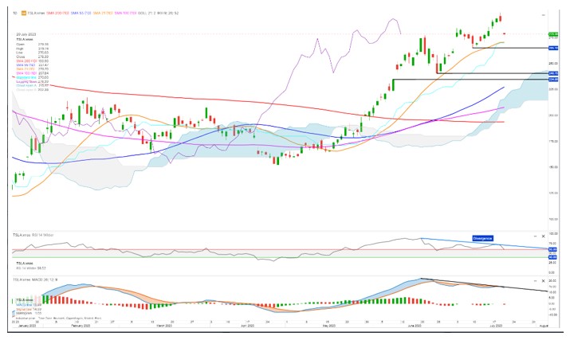Minimize the main price chart panel

tap(544, 15)
